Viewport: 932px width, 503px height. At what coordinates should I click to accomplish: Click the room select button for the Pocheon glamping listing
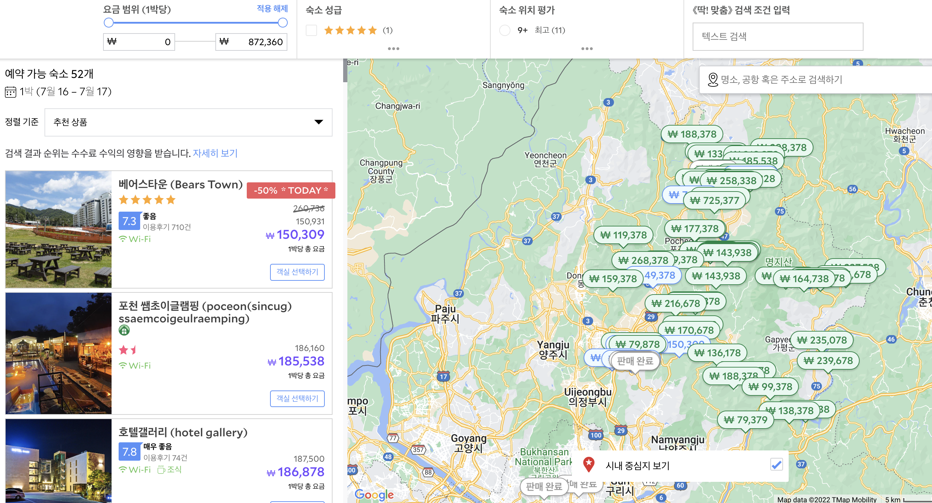tap(297, 399)
